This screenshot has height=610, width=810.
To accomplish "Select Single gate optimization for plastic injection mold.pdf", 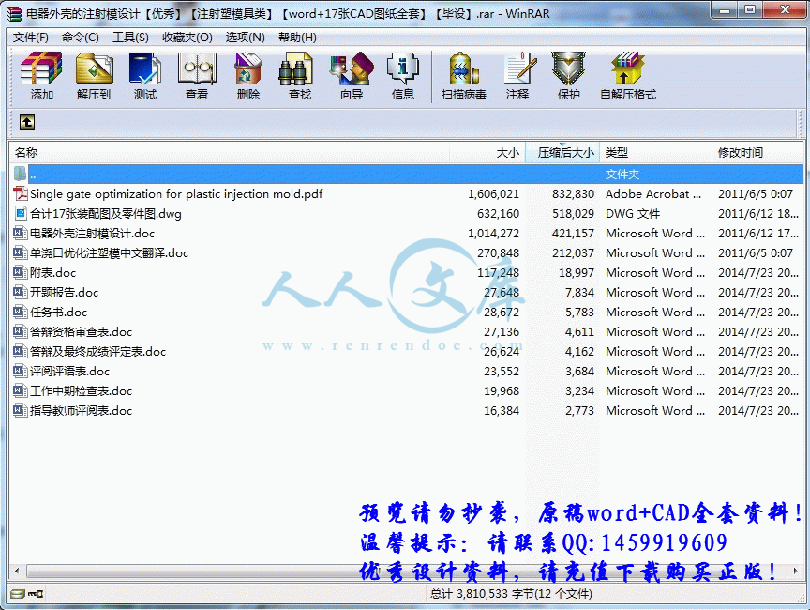I will coord(176,194).
